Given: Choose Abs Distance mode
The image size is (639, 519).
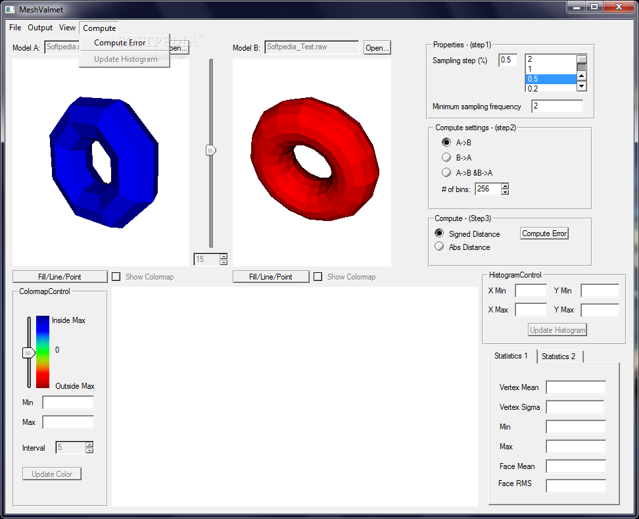Looking at the screenshot, I should click(x=439, y=247).
